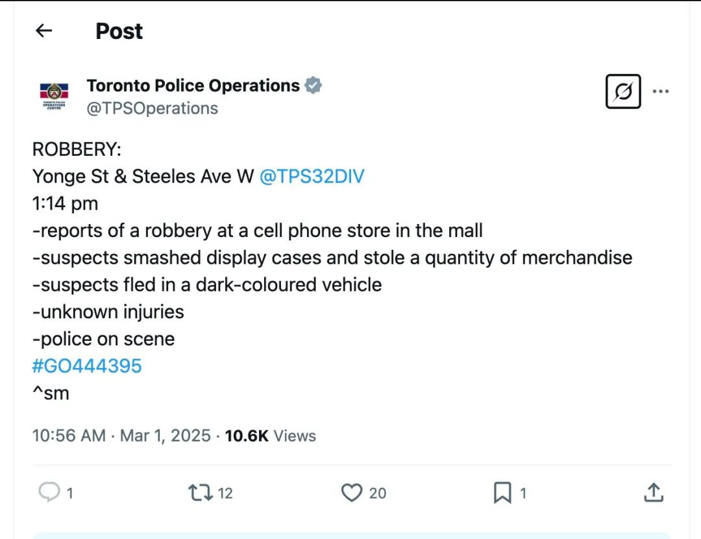Repost using the retweet arrows icon
Viewport: 701px width, 539px height.
tap(201, 492)
